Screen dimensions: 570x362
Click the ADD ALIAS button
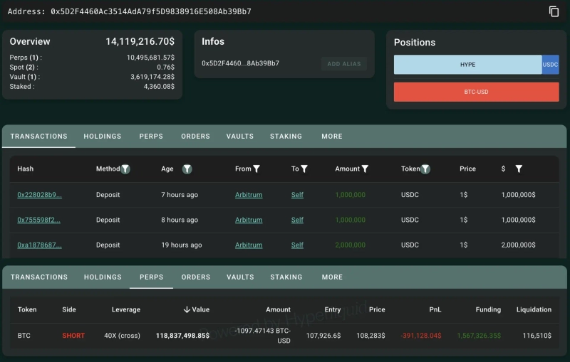343,64
